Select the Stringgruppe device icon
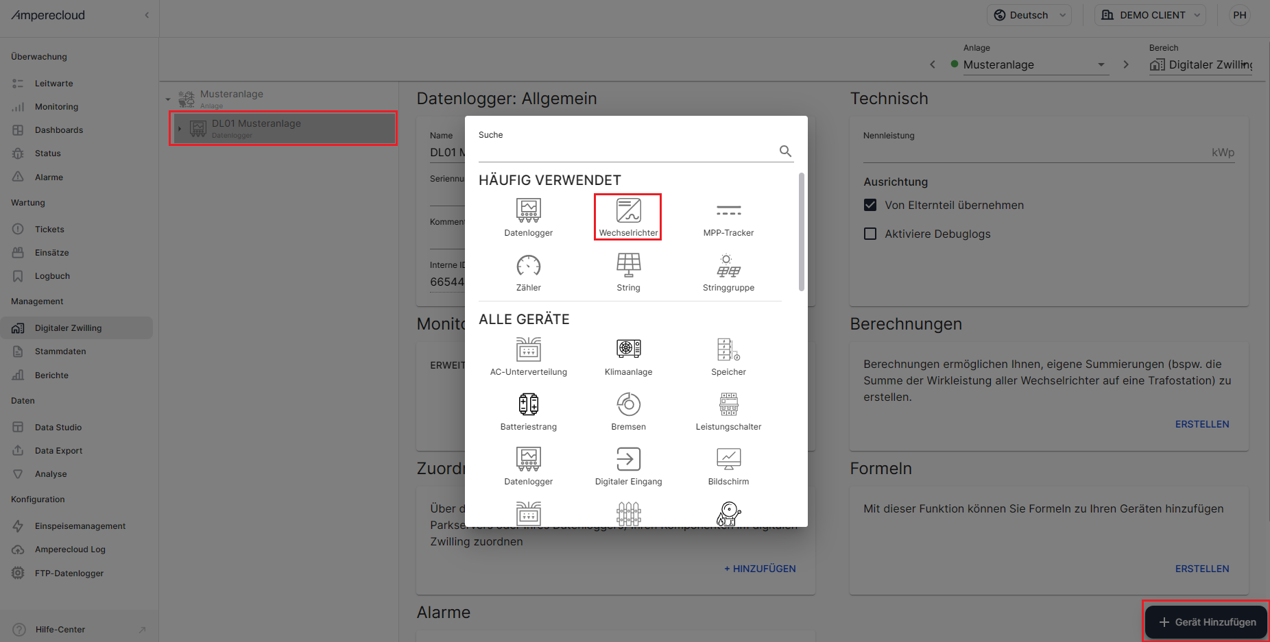Image resolution: width=1270 pixels, height=642 pixels. (728, 266)
